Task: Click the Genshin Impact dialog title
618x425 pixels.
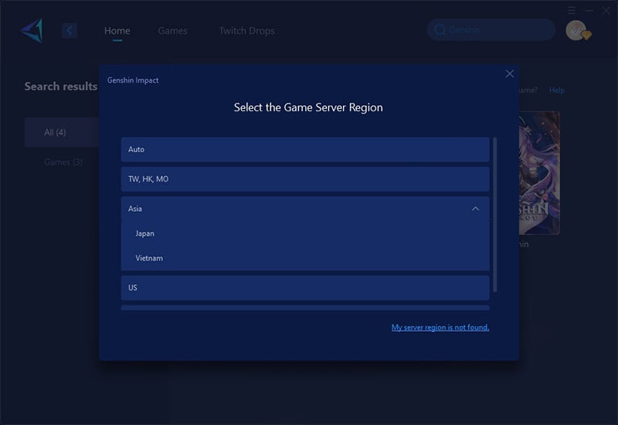Action: click(x=133, y=80)
